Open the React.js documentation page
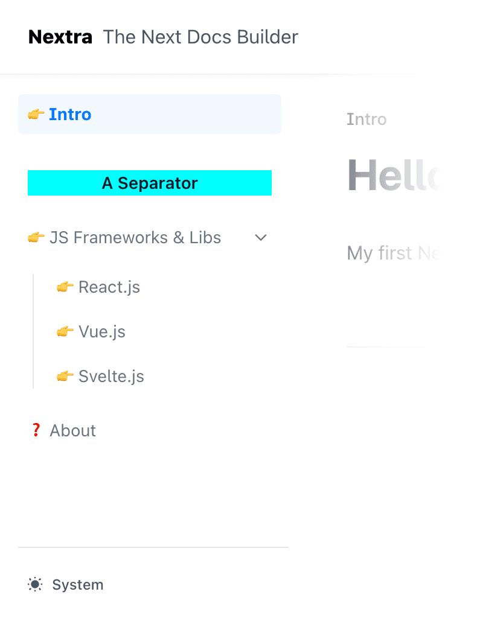Viewport: 483px width, 618px height. pyautogui.click(x=109, y=287)
